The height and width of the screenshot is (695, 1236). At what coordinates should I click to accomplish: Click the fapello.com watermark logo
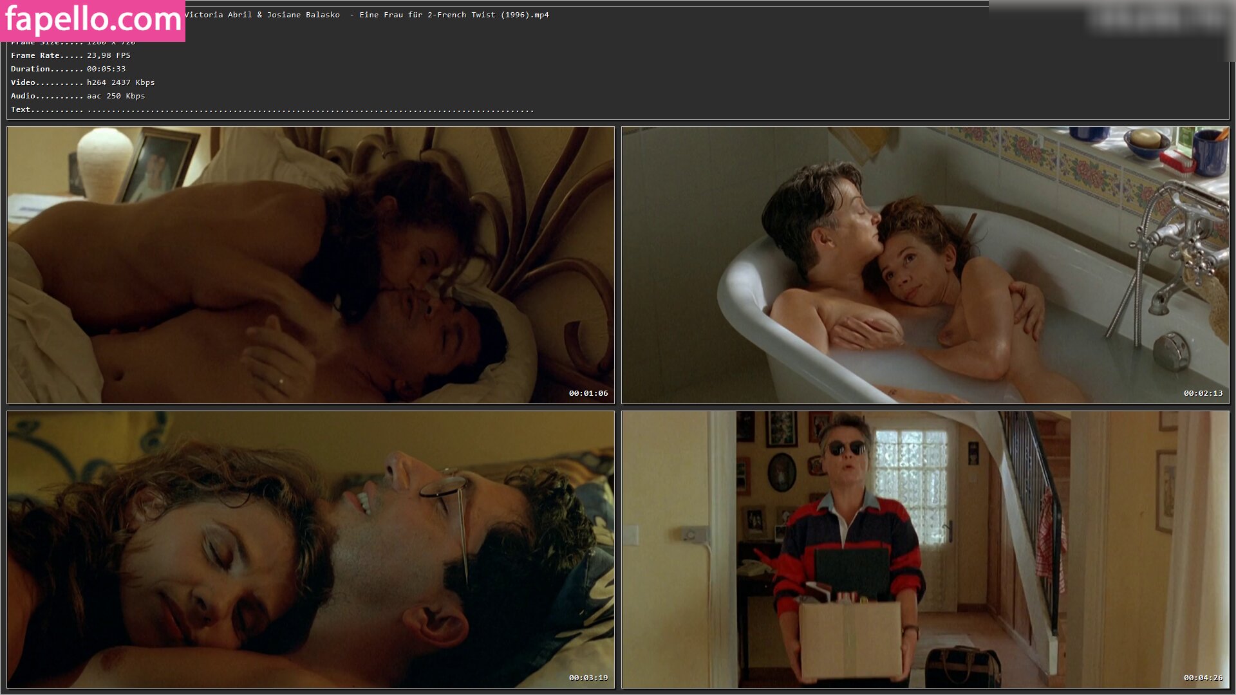point(93,20)
